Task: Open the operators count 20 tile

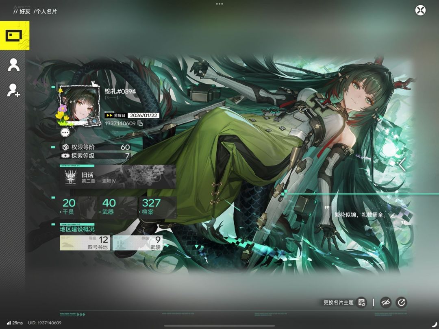Action: pyautogui.click(x=77, y=207)
